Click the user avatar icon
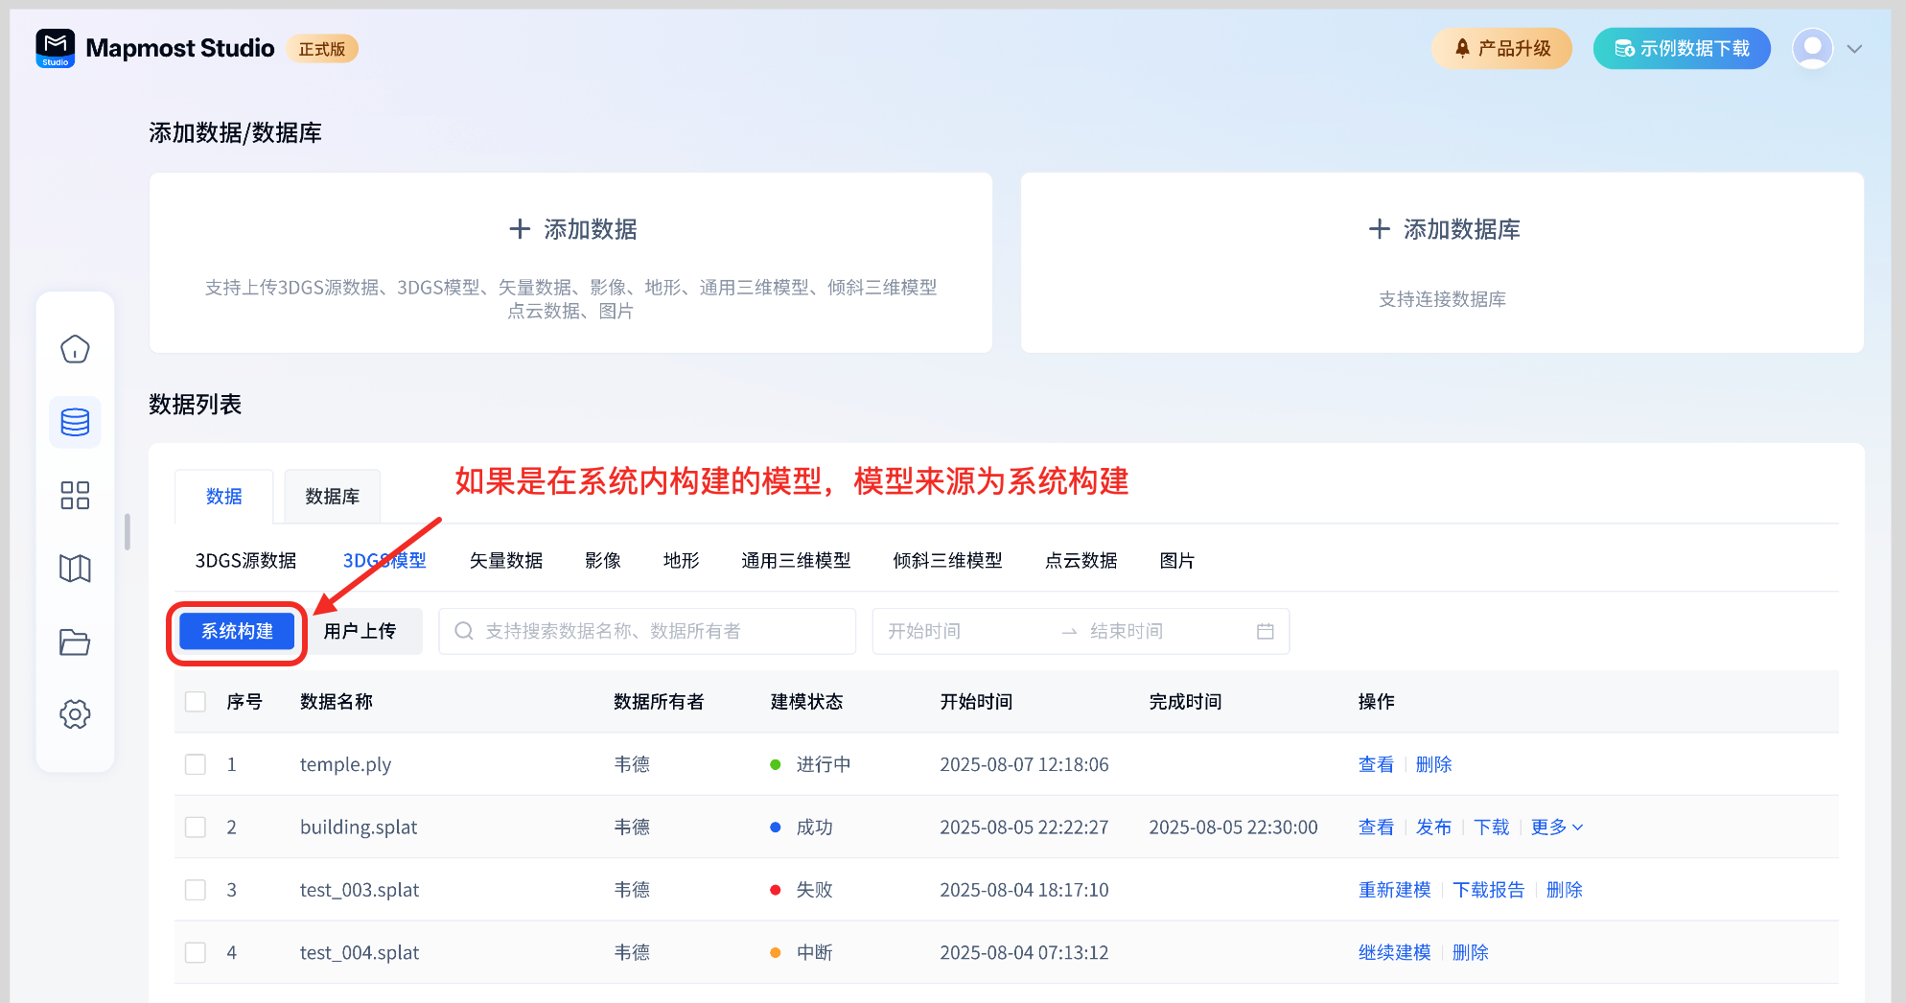 click(x=1812, y=49)
